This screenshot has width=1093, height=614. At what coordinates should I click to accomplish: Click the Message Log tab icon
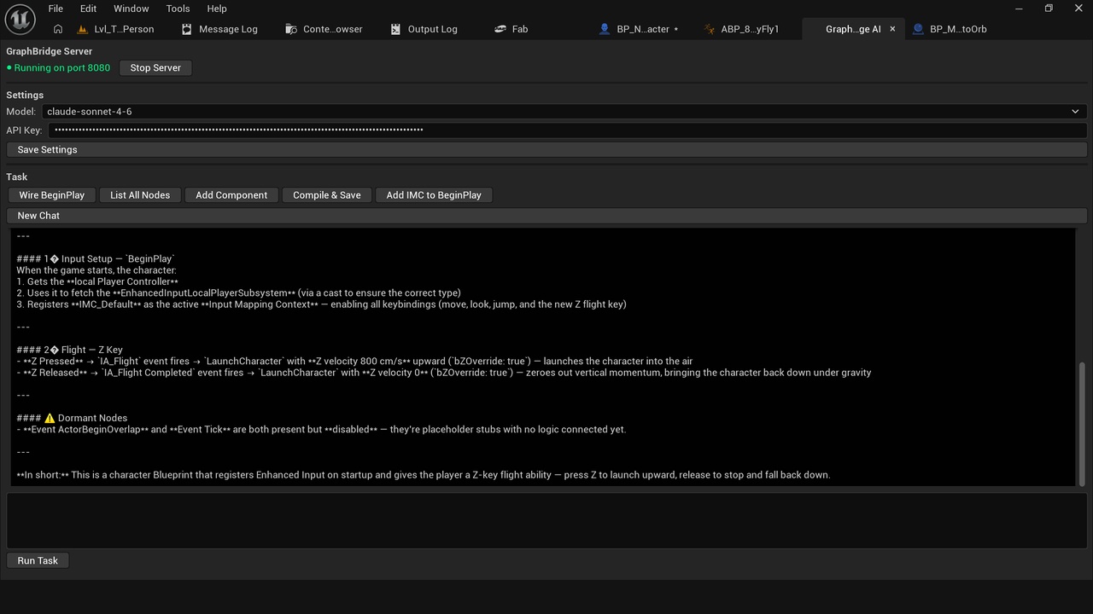(x=187, y=29)
